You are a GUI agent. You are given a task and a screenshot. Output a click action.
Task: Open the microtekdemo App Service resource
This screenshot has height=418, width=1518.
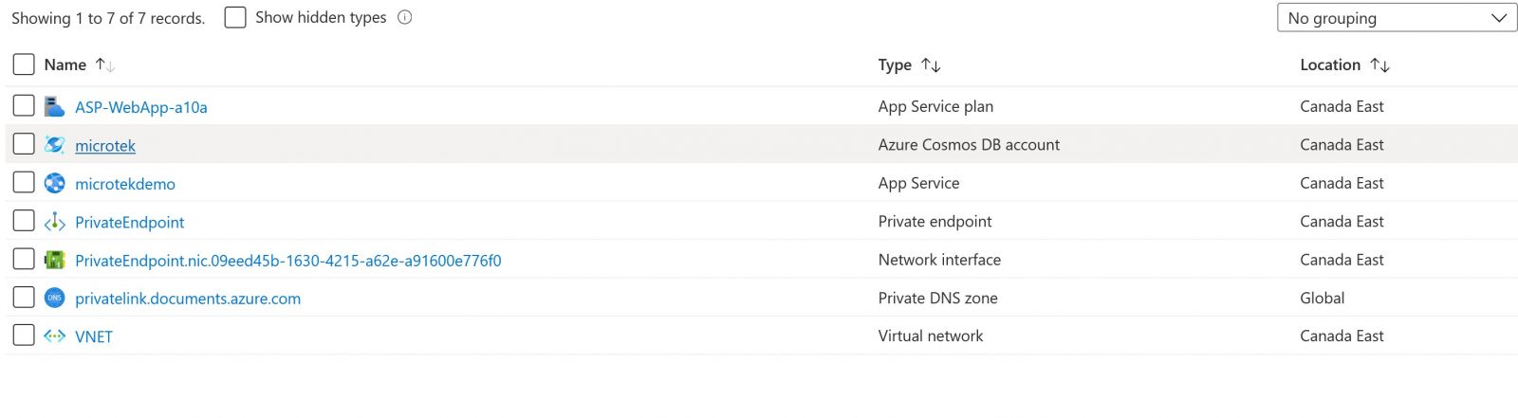coord(125,184)
